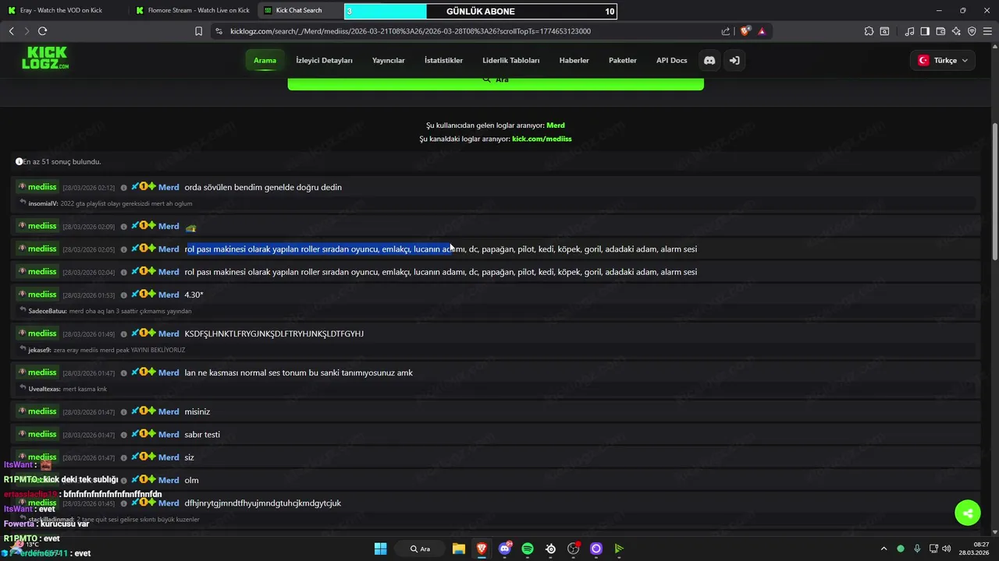Image resolution: width=999 pixels, height=561 pixels.
Task: Click insomiaIV replied message text
Action: [x=126, y=203]
